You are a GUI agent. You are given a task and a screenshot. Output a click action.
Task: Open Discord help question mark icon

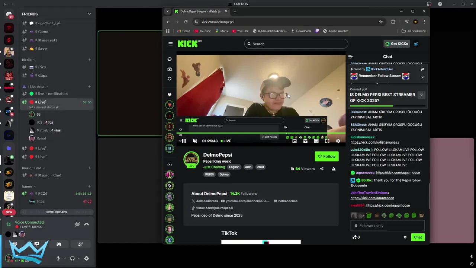tap(440, 4)
